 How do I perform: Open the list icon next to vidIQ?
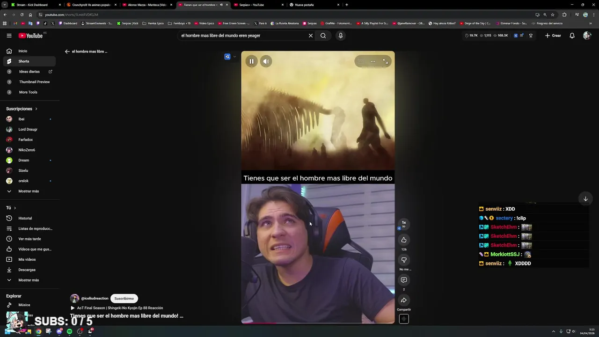(x=522, y=36)
